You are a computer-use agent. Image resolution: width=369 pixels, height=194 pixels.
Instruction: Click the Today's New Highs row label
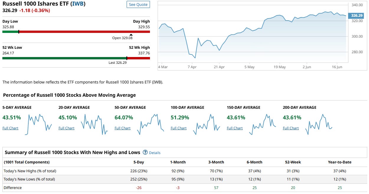(30, 171)
